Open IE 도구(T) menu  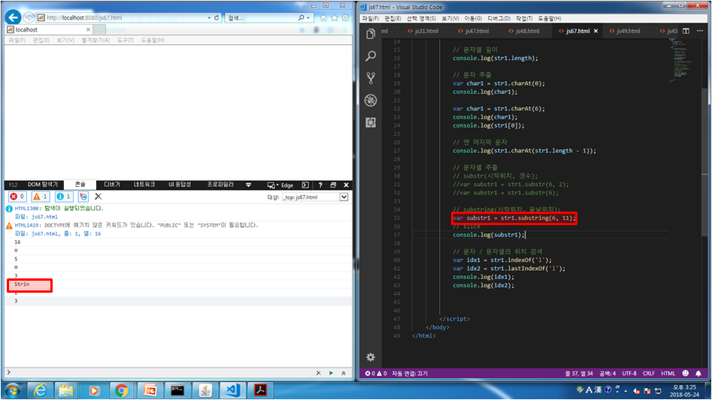pyautogui.click(x=126, y=40)
